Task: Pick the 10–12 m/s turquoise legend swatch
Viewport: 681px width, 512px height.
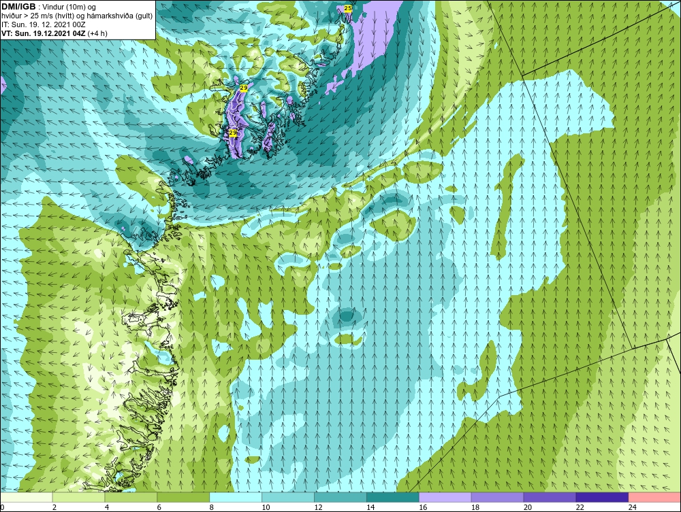Action: tap(288, 497)
